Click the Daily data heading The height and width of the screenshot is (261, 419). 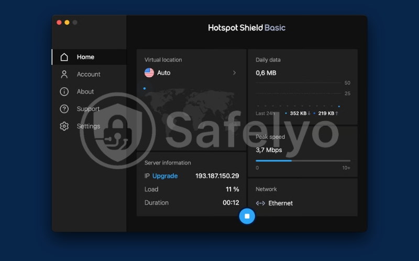pos(268,60)
